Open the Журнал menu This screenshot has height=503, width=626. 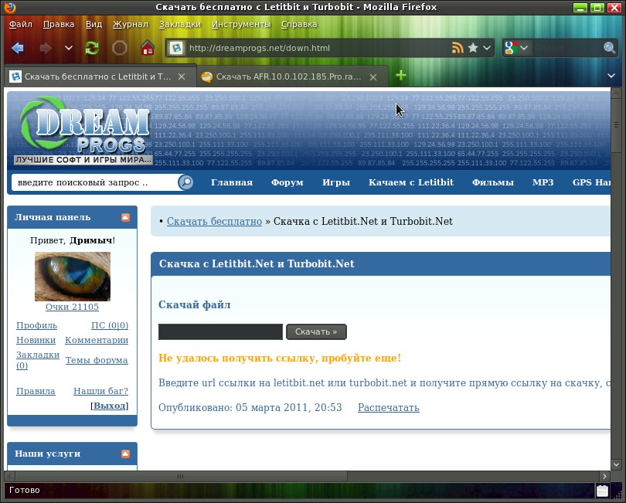point(131,25)
